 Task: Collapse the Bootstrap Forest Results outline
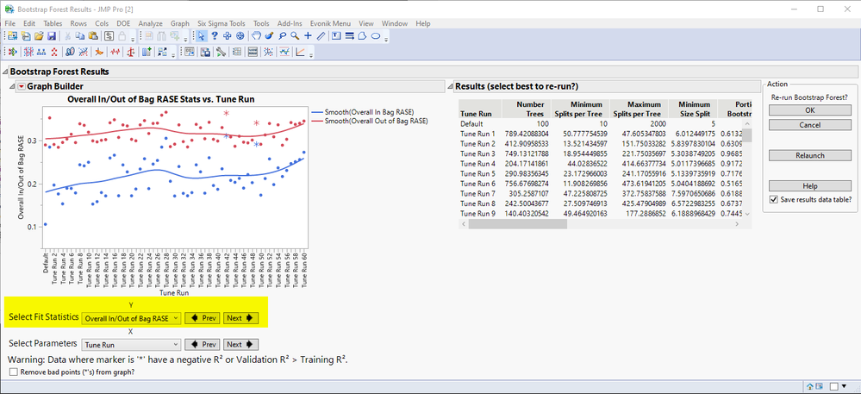[x=5, y=72]
